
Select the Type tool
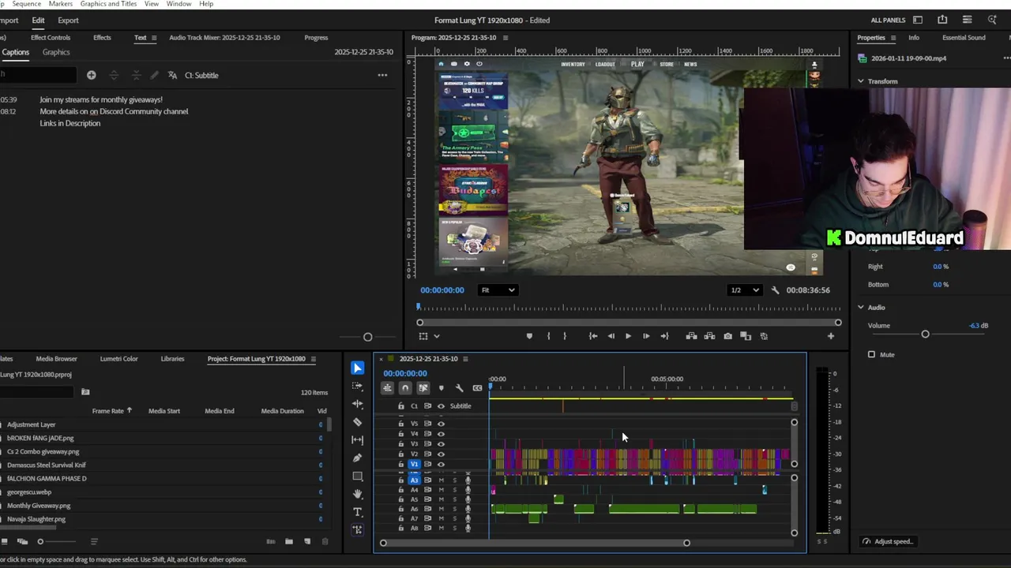(x=358, y=513)
